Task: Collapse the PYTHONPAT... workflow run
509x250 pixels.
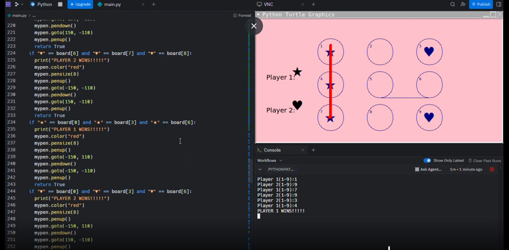Action: pyautogui.click(x=260, y=170)
